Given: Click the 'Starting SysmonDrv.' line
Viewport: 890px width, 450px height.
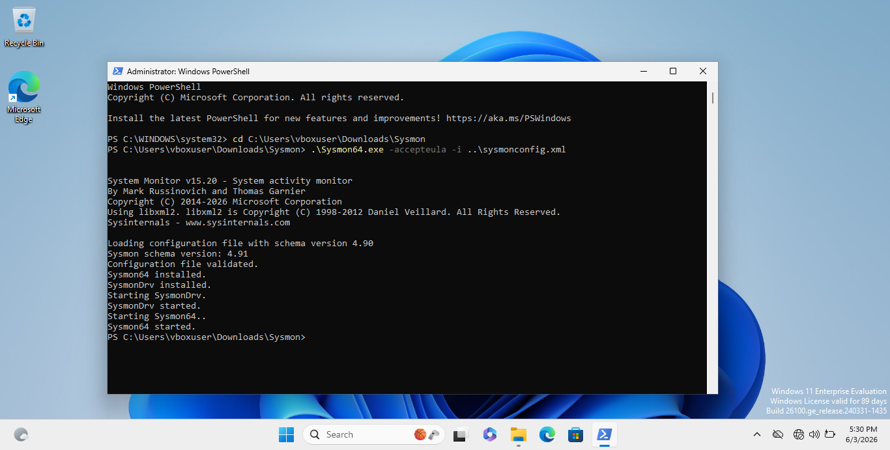Looking at the screenshot, I should pyautogui.click(x=157, y=296).
